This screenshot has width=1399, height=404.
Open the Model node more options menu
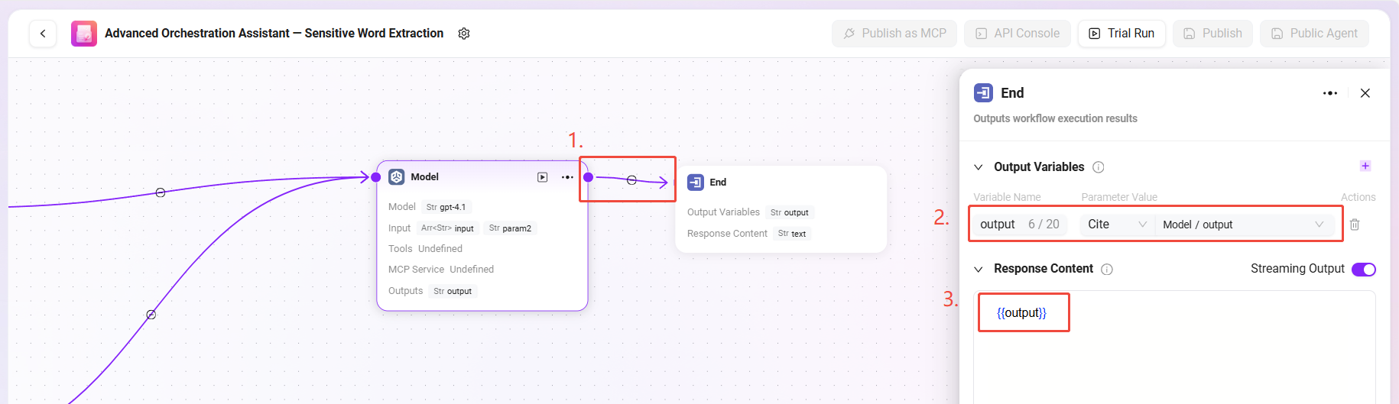(x=567, y=177)
